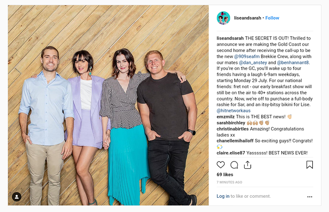Screen dimensions: 329x212
Task: Open @dan_anstey mention link
Action: click(253, 62)
